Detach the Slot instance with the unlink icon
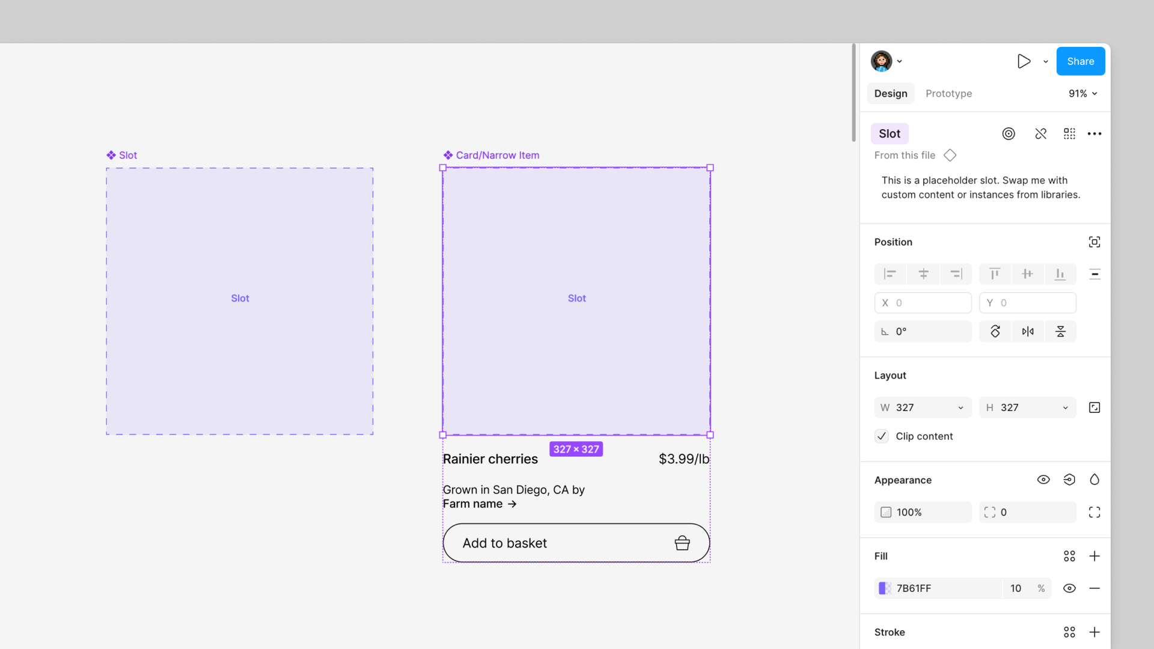The height and width of the screenshot is (649, 1154). click(x=1040, y=133)
